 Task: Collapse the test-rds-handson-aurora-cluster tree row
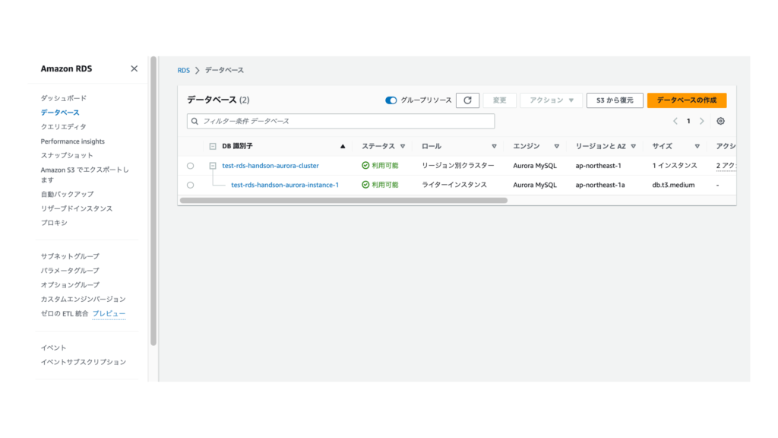click(x=213, y=166)
